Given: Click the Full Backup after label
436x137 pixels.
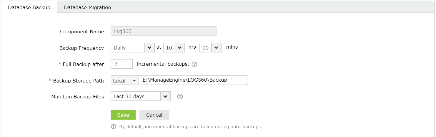Looking at the screenshot, I should click(83, 64).
